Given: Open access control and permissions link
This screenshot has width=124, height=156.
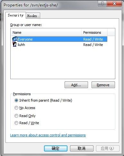Looking at the screenshot, I should [48, 135].
